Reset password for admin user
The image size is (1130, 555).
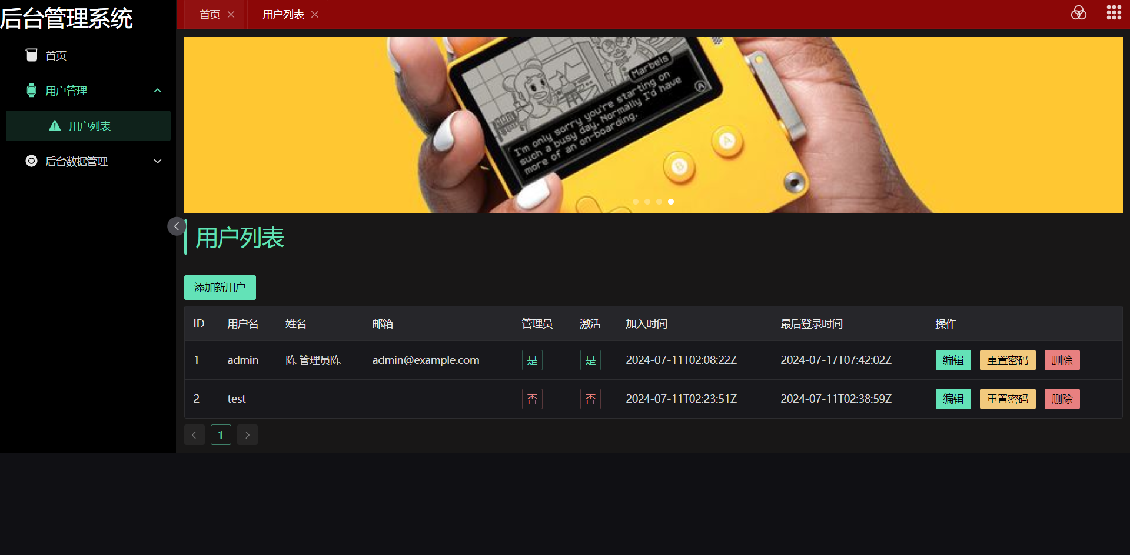coord(1008,360)
